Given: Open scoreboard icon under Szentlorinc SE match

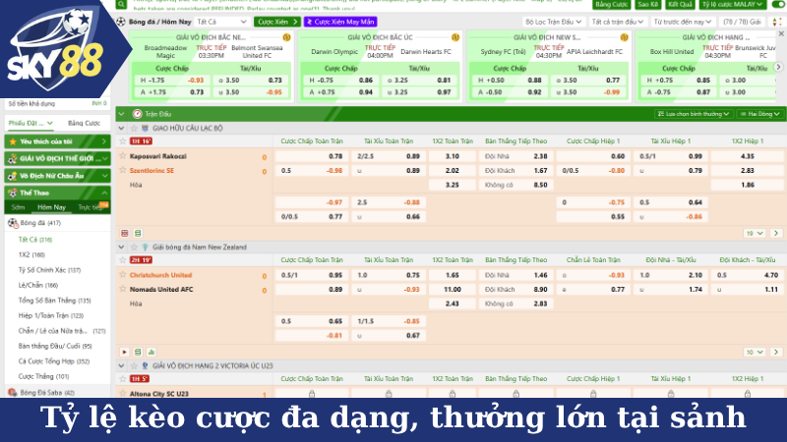Looking at the screenshot, I should coord(125,233).
